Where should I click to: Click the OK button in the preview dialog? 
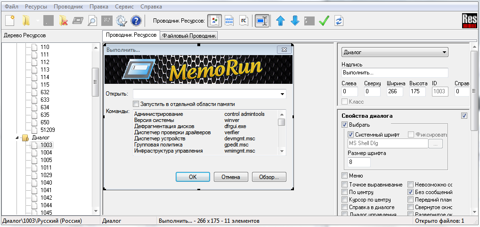coord(193,177)
